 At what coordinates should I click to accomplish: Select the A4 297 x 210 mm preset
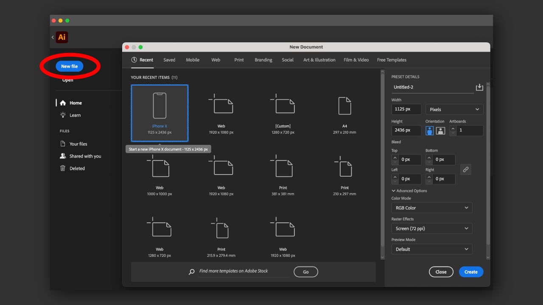[x=344, y=113]
